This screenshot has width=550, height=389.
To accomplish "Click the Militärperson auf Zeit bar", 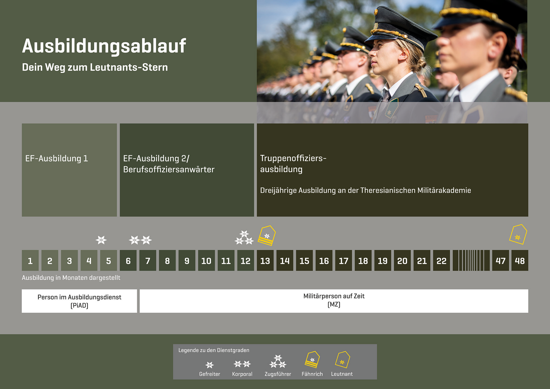I will (334, 301).
